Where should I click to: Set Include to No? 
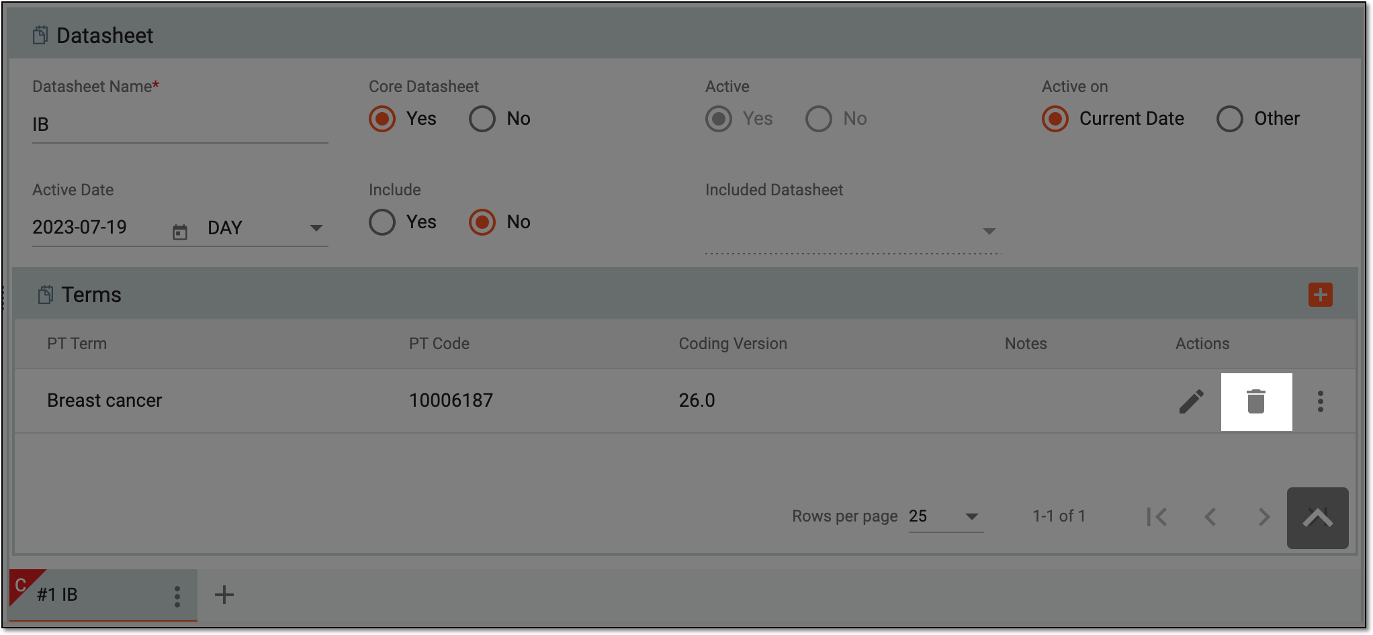[482, 222]
